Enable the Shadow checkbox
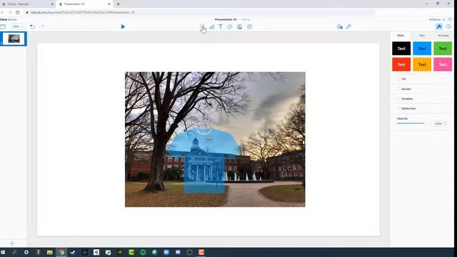The width and height of the screenshot is (457, 257). click(398, 99)
